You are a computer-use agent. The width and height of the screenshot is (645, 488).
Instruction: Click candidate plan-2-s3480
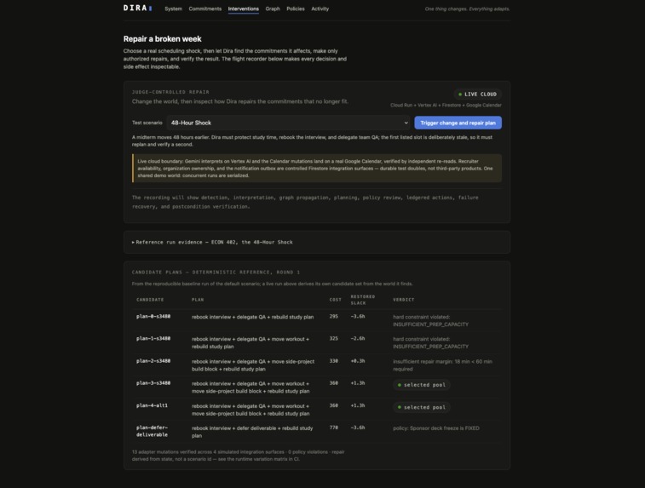click(153, 361)
